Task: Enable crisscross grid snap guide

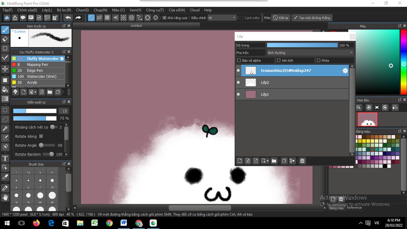Action: tap(107, 17)
